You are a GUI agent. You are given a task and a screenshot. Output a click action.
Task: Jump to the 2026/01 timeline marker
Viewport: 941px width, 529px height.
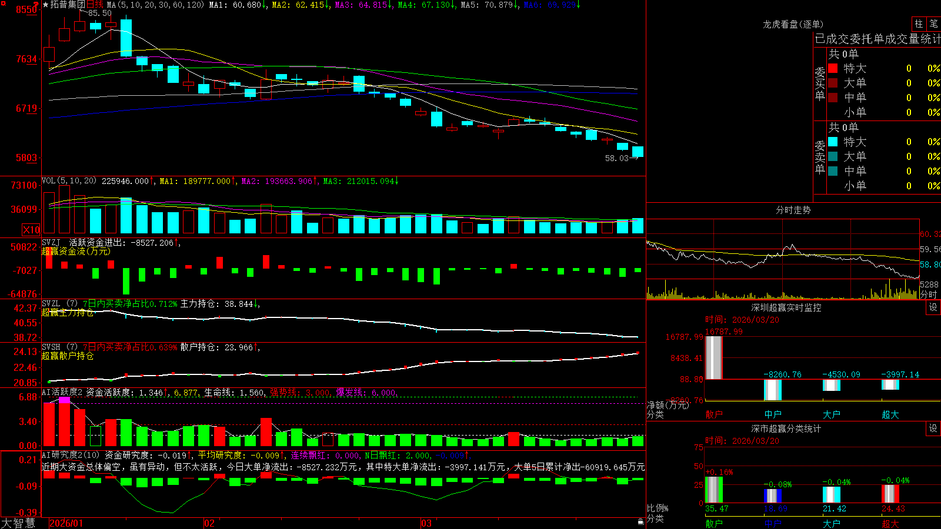point(66,523)
